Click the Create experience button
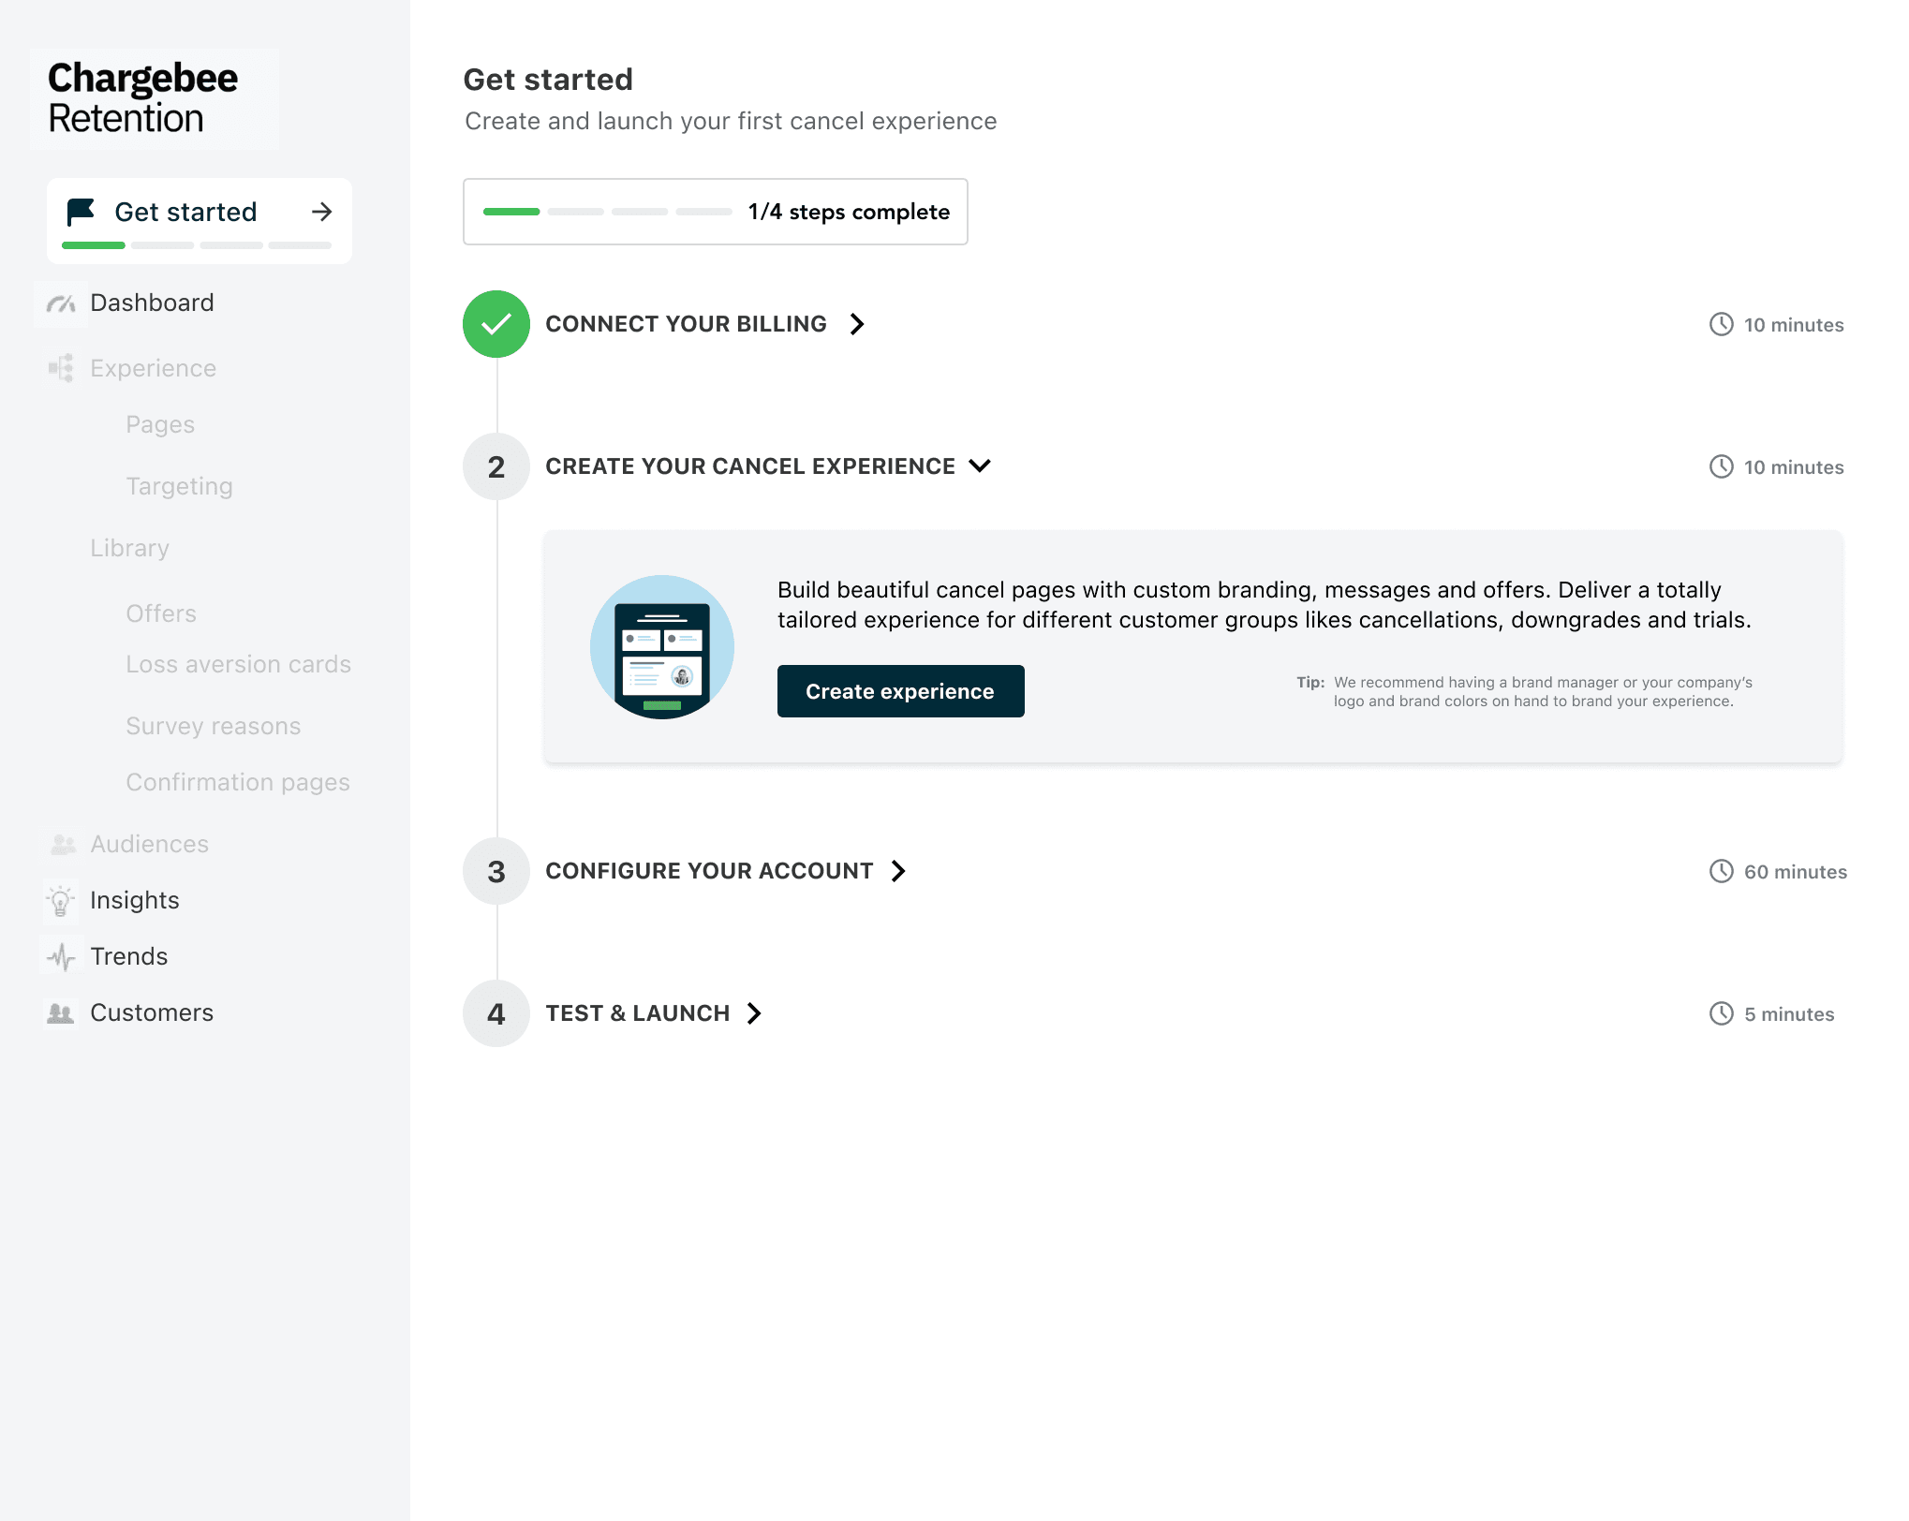Viewport: 1909px width, 1521px height. click(900, 691)
